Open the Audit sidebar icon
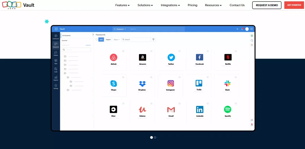305x149 pixels. point(56,70)
